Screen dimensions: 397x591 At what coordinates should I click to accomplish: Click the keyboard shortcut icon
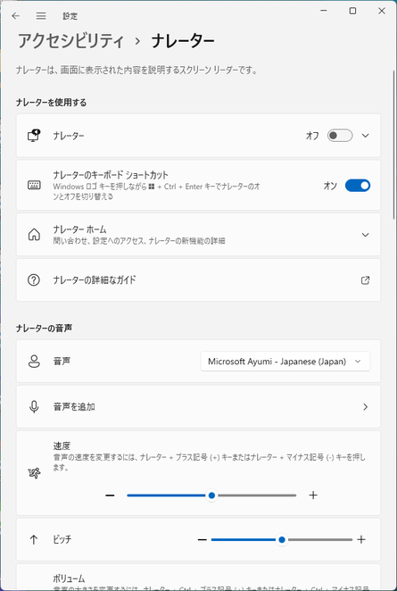34,185
